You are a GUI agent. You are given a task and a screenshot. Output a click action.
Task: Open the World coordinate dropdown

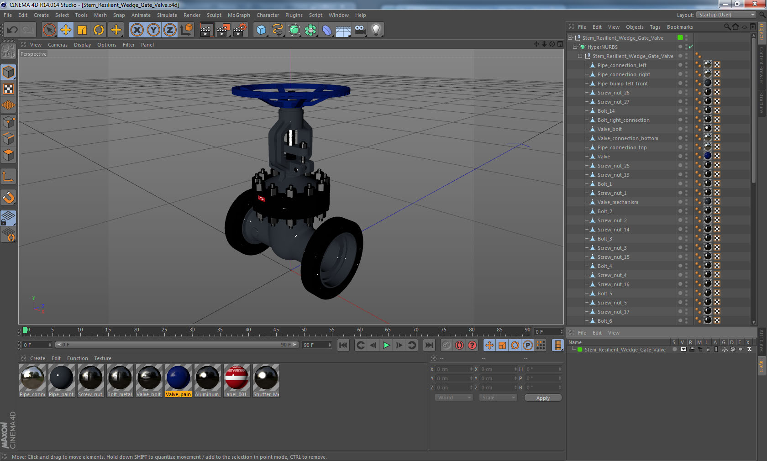pyautogui.click(x=454, y=398)
